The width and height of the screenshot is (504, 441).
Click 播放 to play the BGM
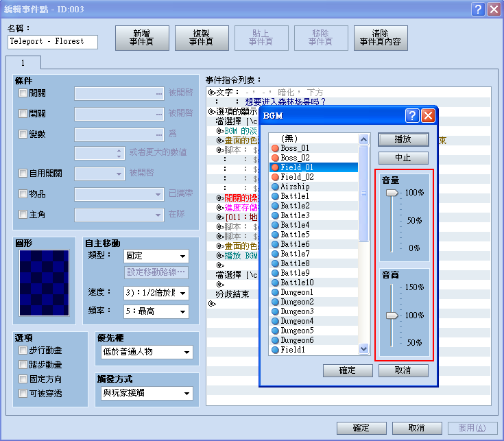403,139
